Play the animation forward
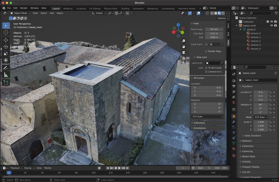Image resolution: width=279 pixels, height=182 pixels. tap(119, 168)
